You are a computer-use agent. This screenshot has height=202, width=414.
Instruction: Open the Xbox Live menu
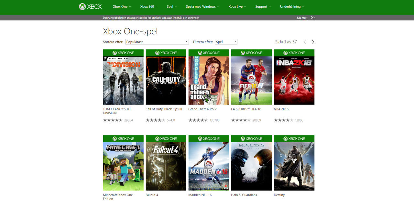[237, 6]
